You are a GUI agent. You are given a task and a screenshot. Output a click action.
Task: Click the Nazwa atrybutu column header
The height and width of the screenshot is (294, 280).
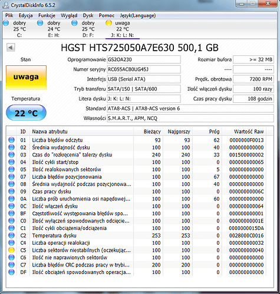click(81, 132)
